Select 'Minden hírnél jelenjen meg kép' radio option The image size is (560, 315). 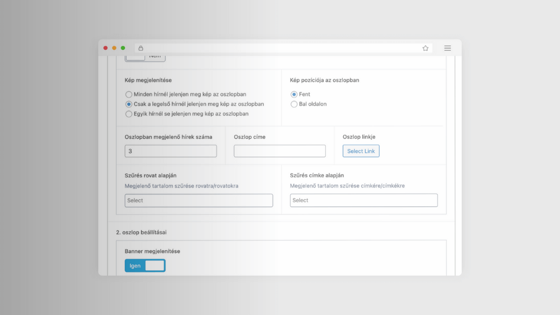pos(129,95)
